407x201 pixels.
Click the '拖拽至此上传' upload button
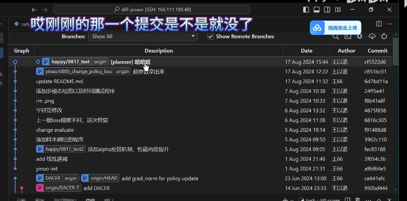coord(335,28)
